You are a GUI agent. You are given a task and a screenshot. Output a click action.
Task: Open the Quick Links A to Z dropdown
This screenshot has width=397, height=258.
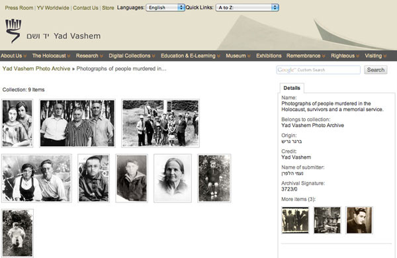pos(247,7)
